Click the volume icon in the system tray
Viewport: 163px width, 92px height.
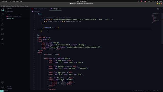point(153,1)
